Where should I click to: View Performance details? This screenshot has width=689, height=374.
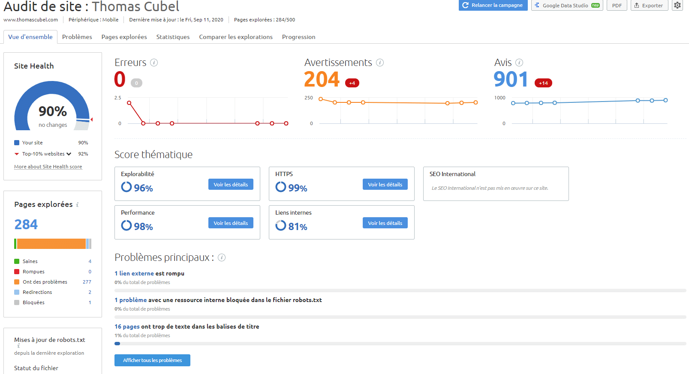[231, 223]
